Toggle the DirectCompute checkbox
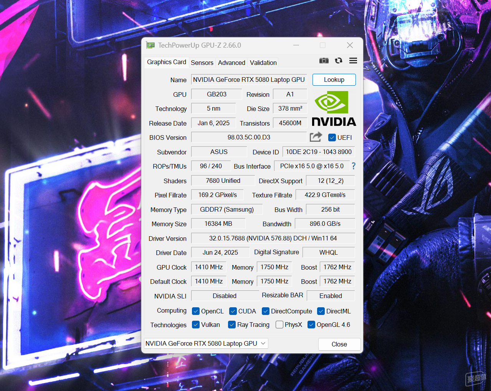The width and height of the screenshot is (491, 391). click(266, 311)
